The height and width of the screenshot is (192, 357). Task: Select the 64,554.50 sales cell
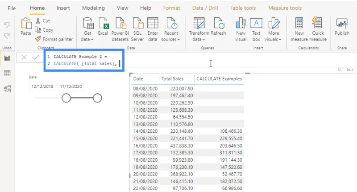[183, 117]
